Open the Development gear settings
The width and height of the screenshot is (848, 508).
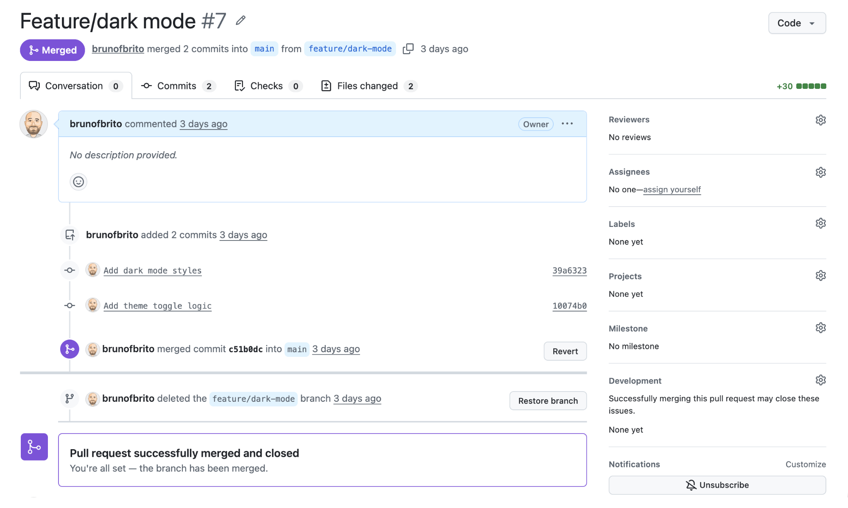820,380
